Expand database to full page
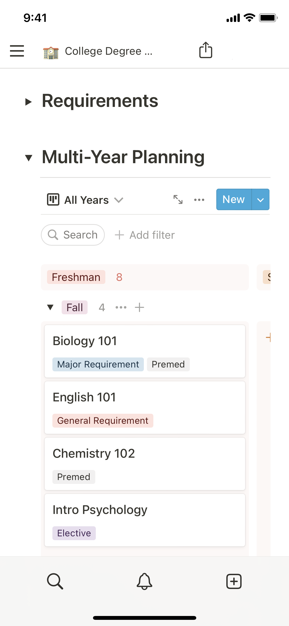 tap(178, 200)
